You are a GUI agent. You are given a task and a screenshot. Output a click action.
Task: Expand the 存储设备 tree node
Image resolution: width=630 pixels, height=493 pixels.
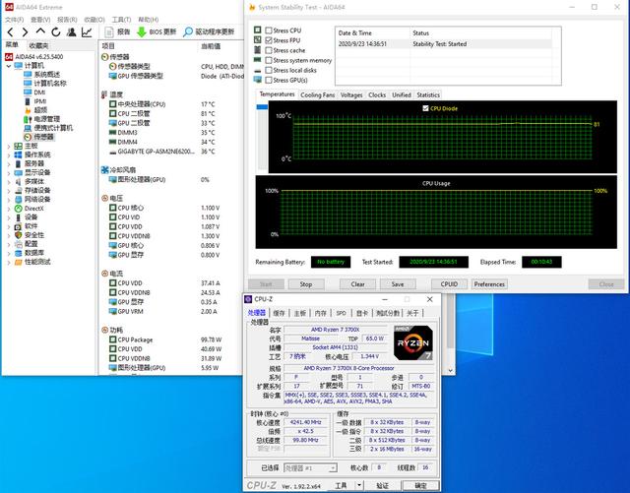point(9,191)
